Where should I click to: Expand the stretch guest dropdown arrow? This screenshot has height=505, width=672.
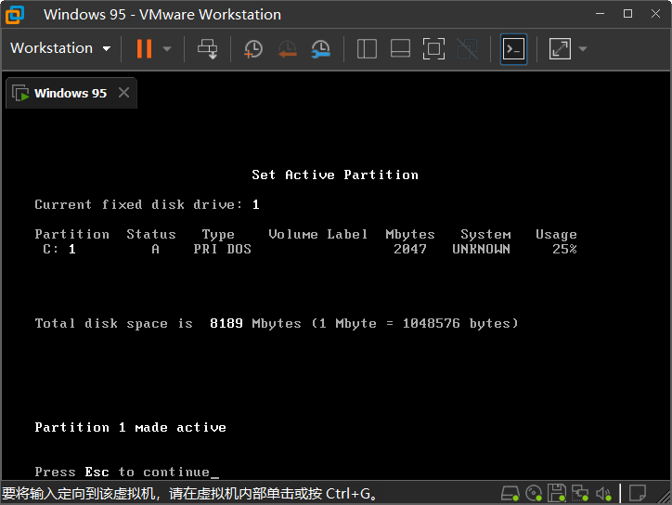(x=582, y=49)
